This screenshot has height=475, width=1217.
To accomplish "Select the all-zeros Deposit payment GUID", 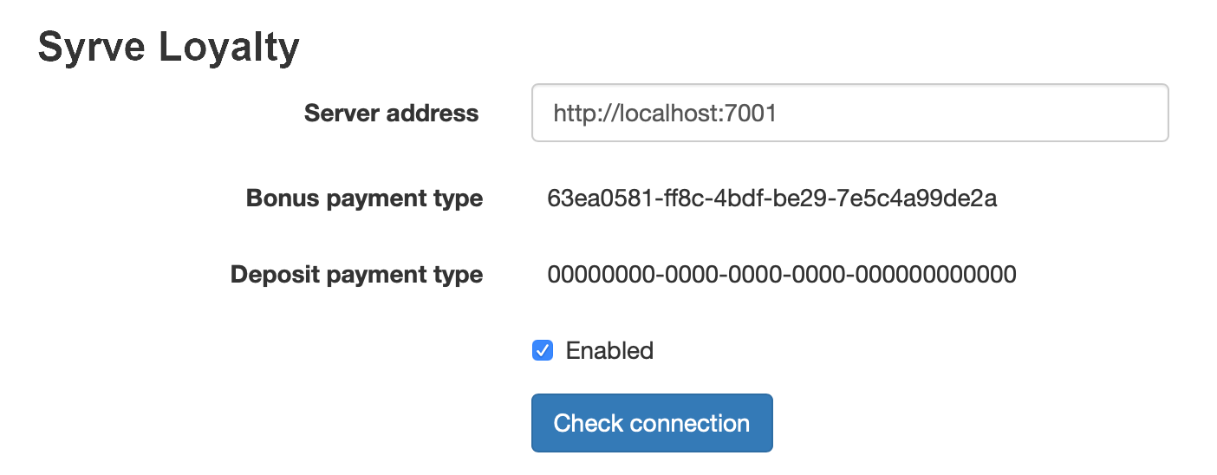I will pos(782,275).
